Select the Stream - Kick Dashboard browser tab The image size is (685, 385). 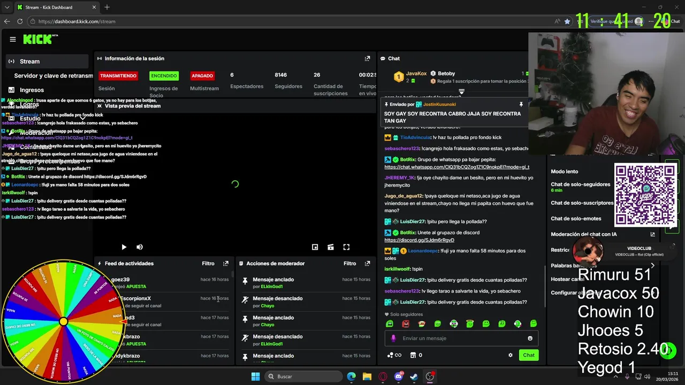tap(56, 7)
